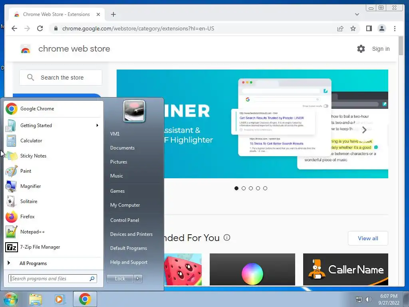
Task: Share this page icon in address bar
Action: point(340,28)
